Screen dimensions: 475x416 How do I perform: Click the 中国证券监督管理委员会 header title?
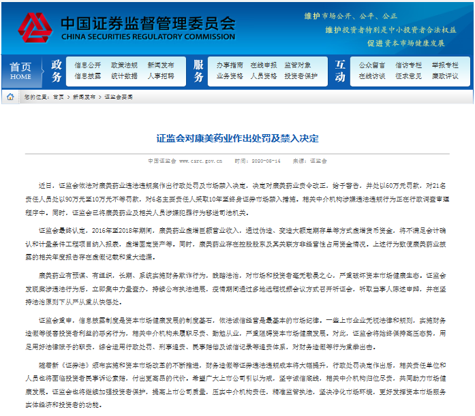point(148,23)
